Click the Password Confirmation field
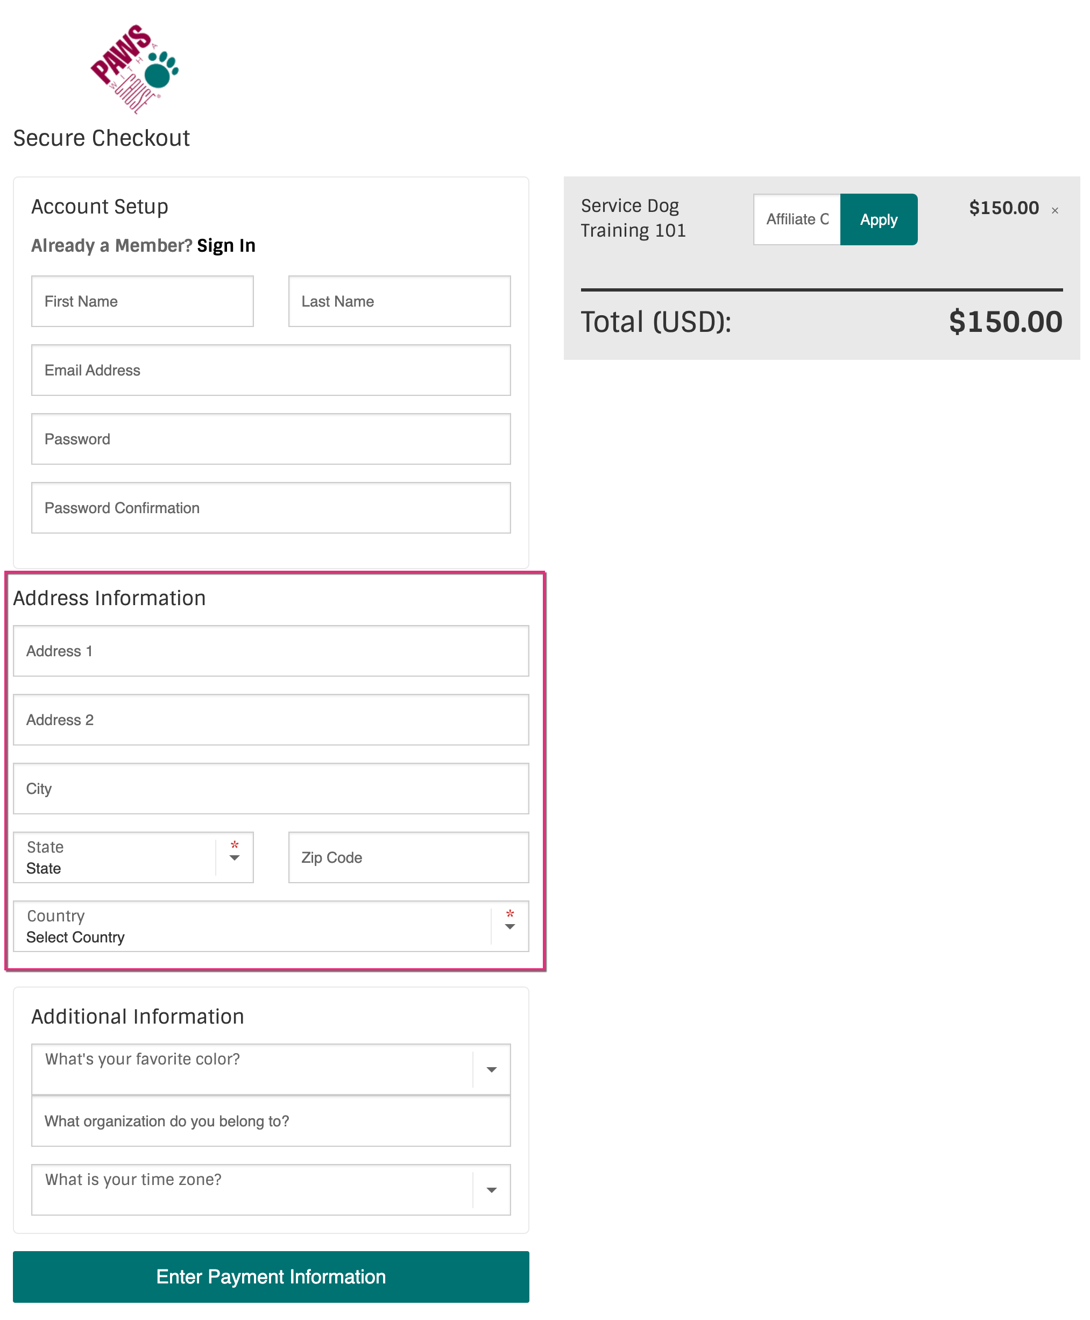The height and width of the screenshot is (1320, 1090). coord(271,508)
